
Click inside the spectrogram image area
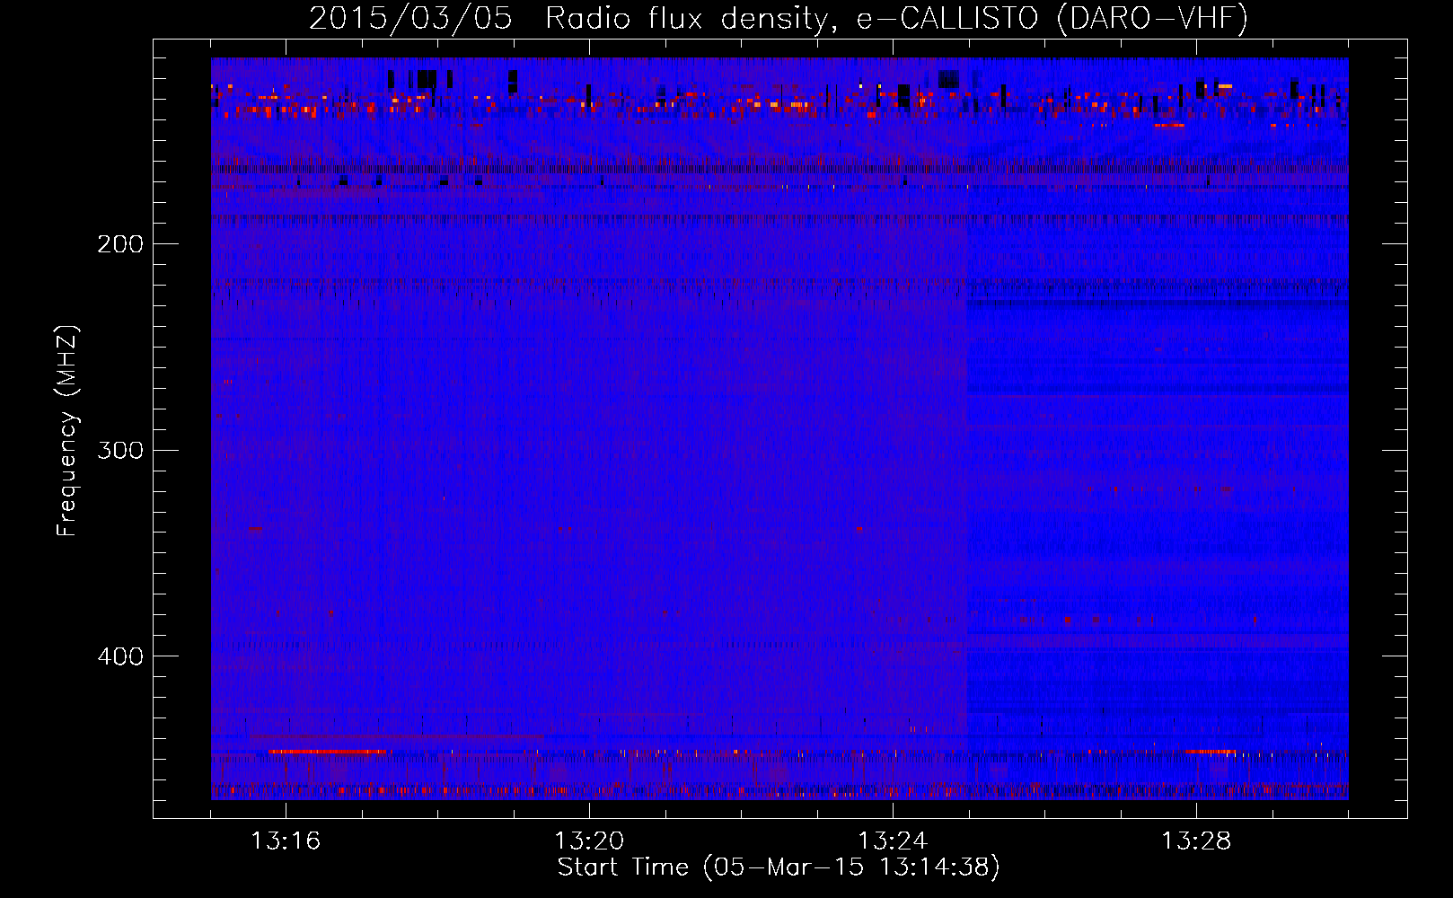779,428
